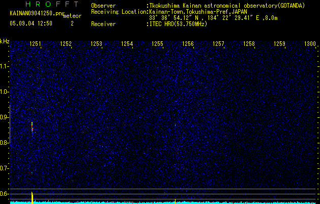The width and height of the screenshot is (320, 204).
Task: Click the 1257 time axis label
Action: (x=218, y=44)
